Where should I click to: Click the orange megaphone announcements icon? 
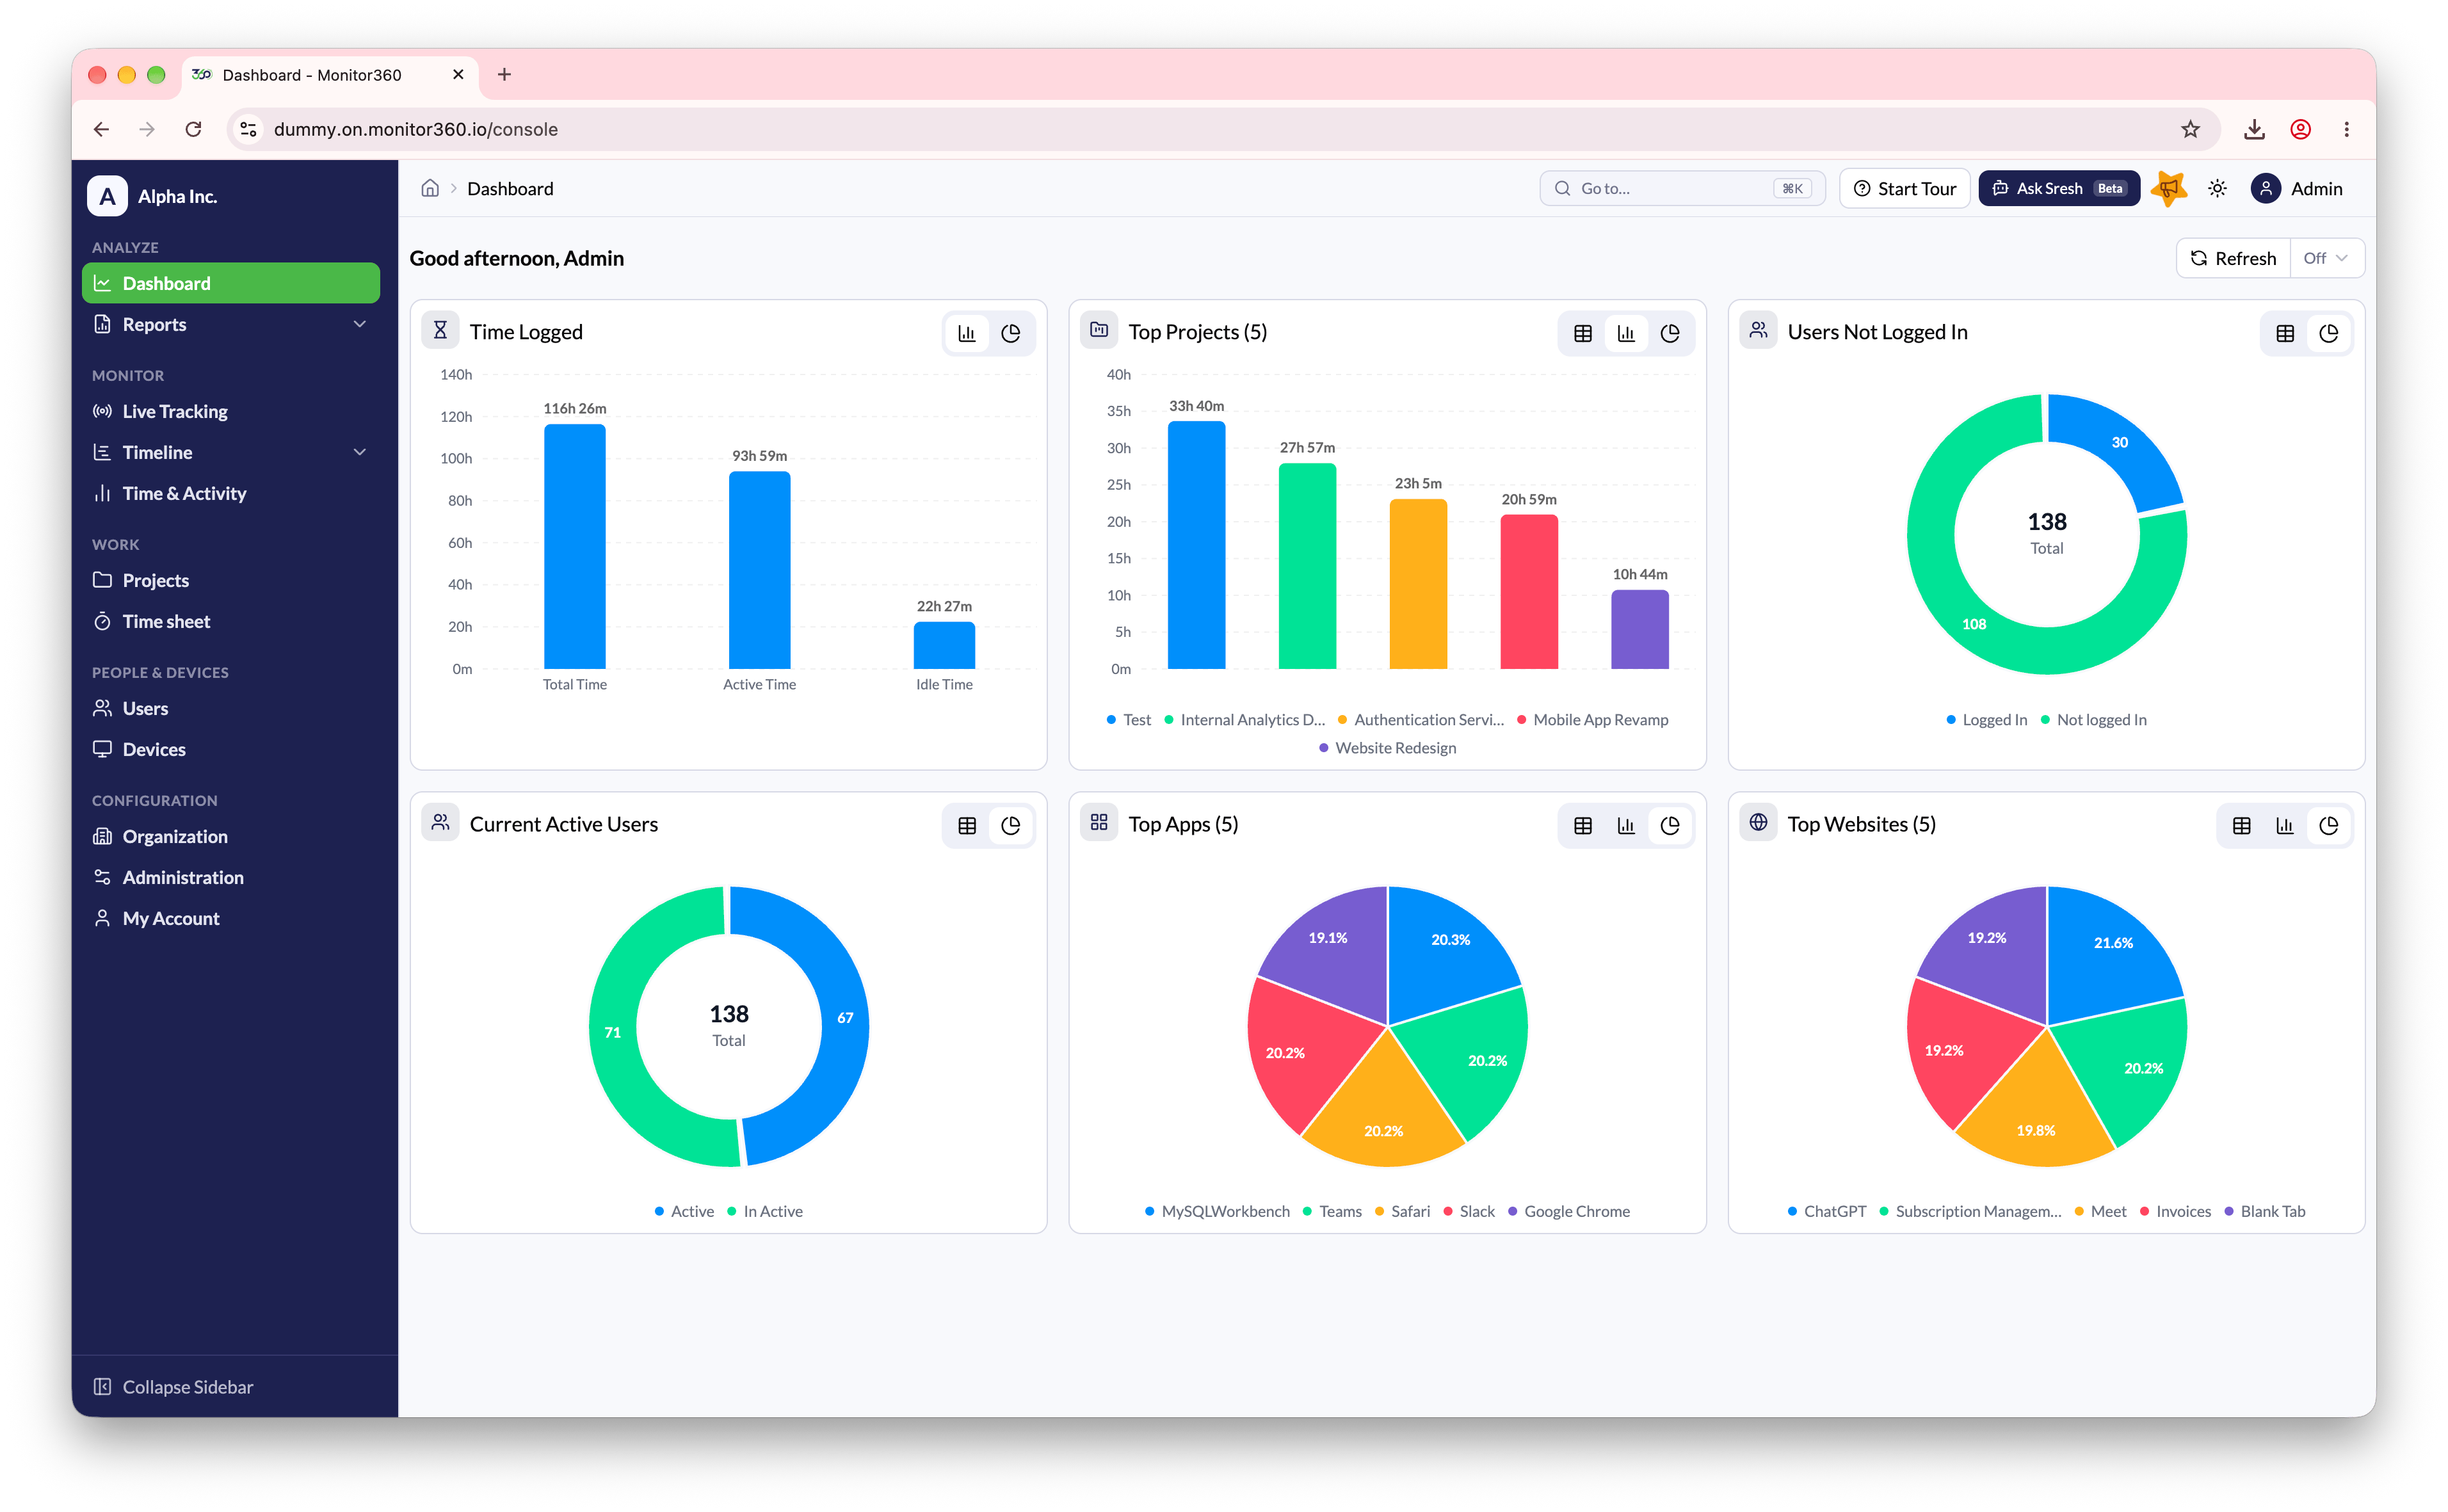pyautogui.click(x=2168, y=188)
